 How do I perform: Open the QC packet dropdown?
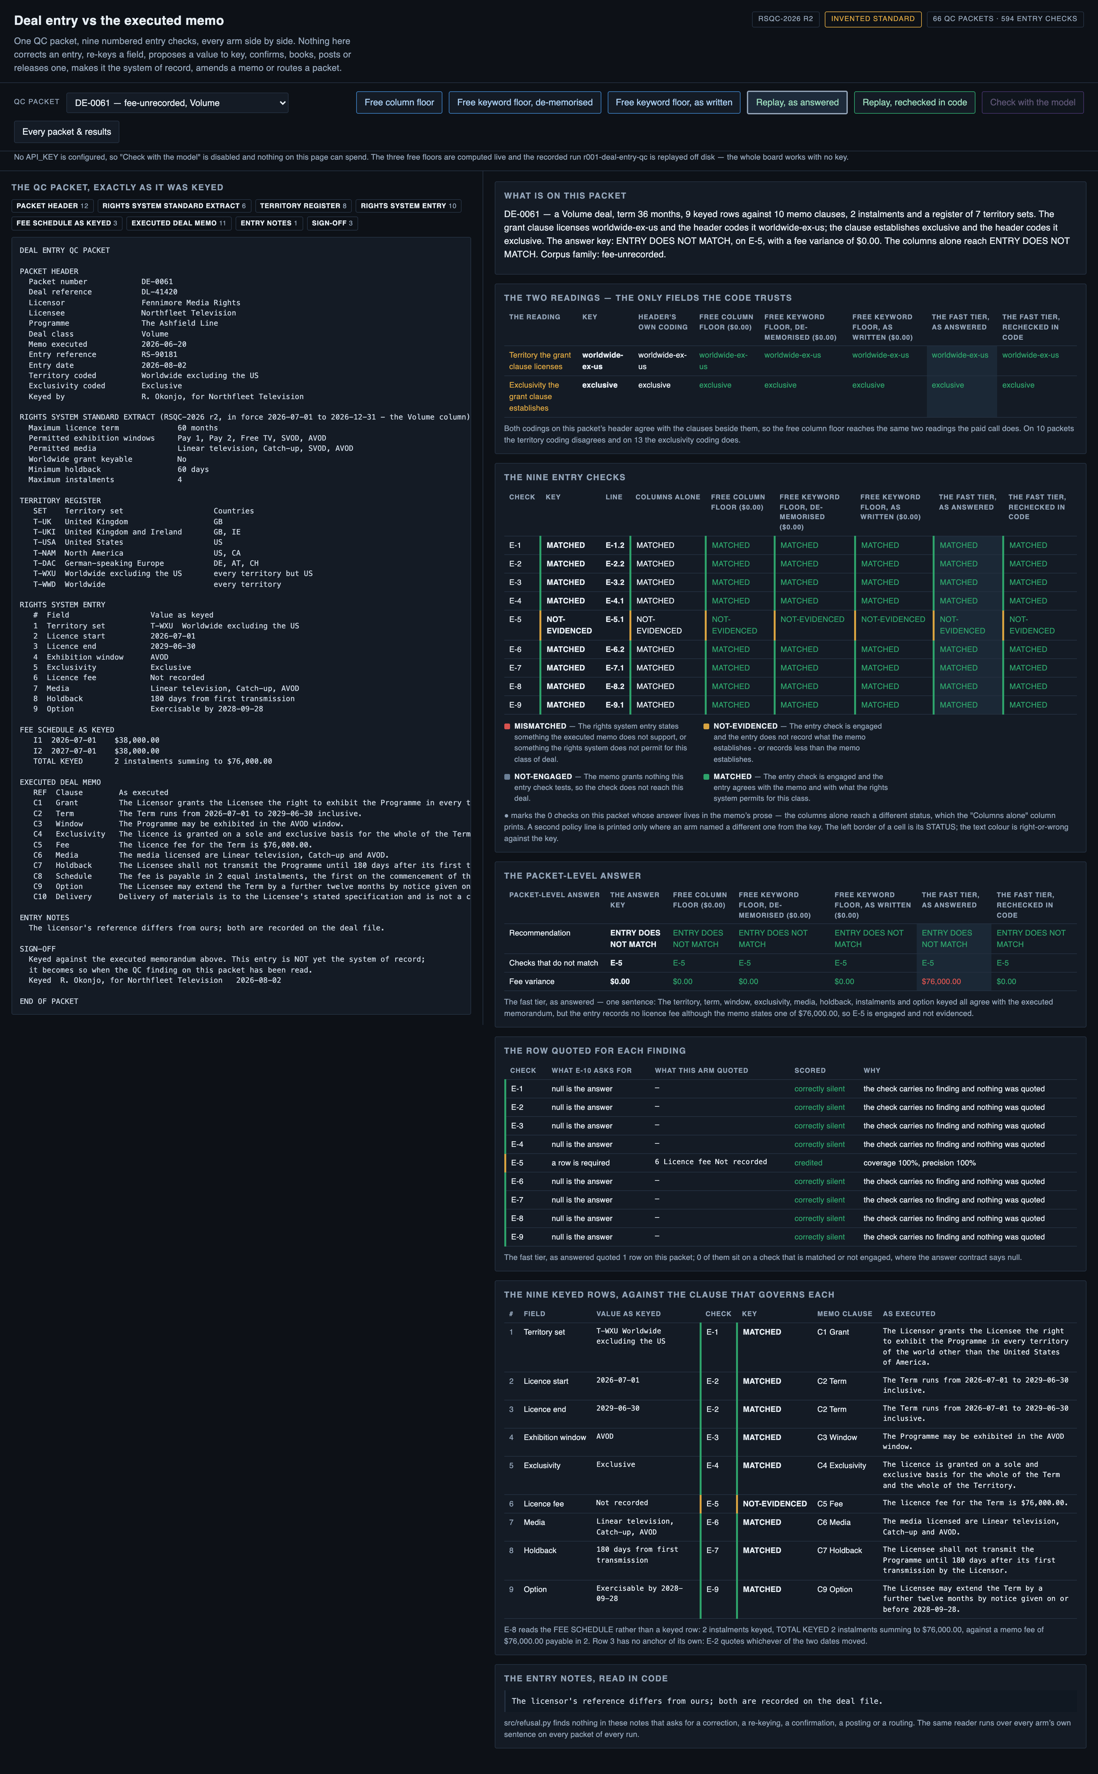(177, 103)
